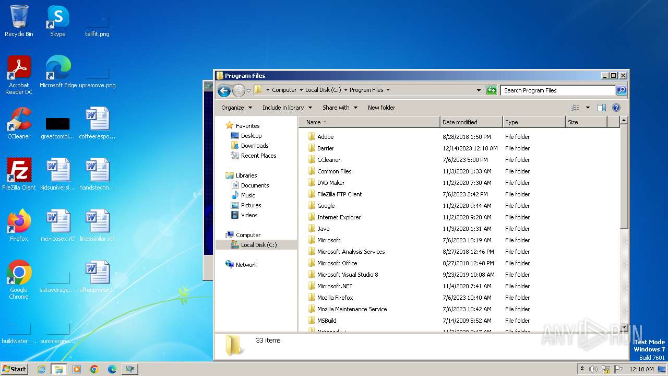This screenshot has width=668, height=376.
Task: Select the FileZilla FTP Client folder
Action: click(x=339, y=194)
